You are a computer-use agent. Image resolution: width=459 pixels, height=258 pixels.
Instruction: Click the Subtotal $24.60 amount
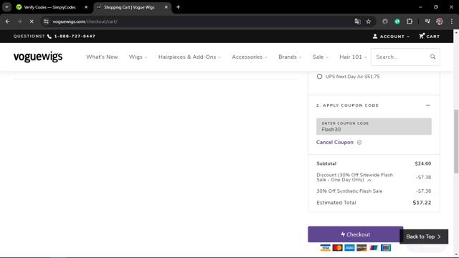[422, 163]
